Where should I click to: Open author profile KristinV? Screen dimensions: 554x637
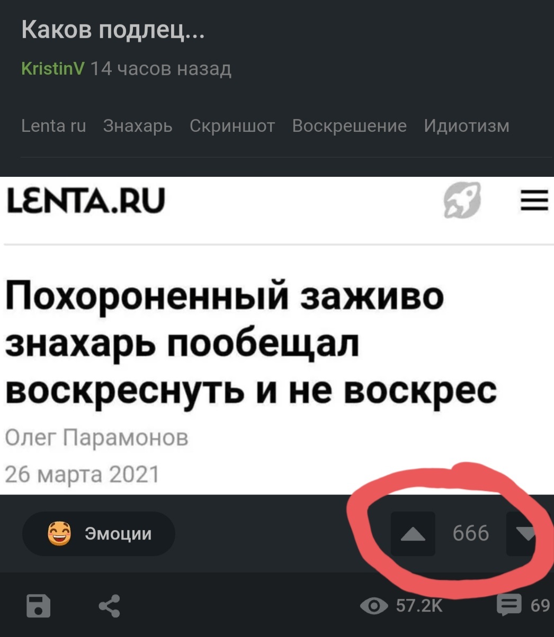point(53,69)
